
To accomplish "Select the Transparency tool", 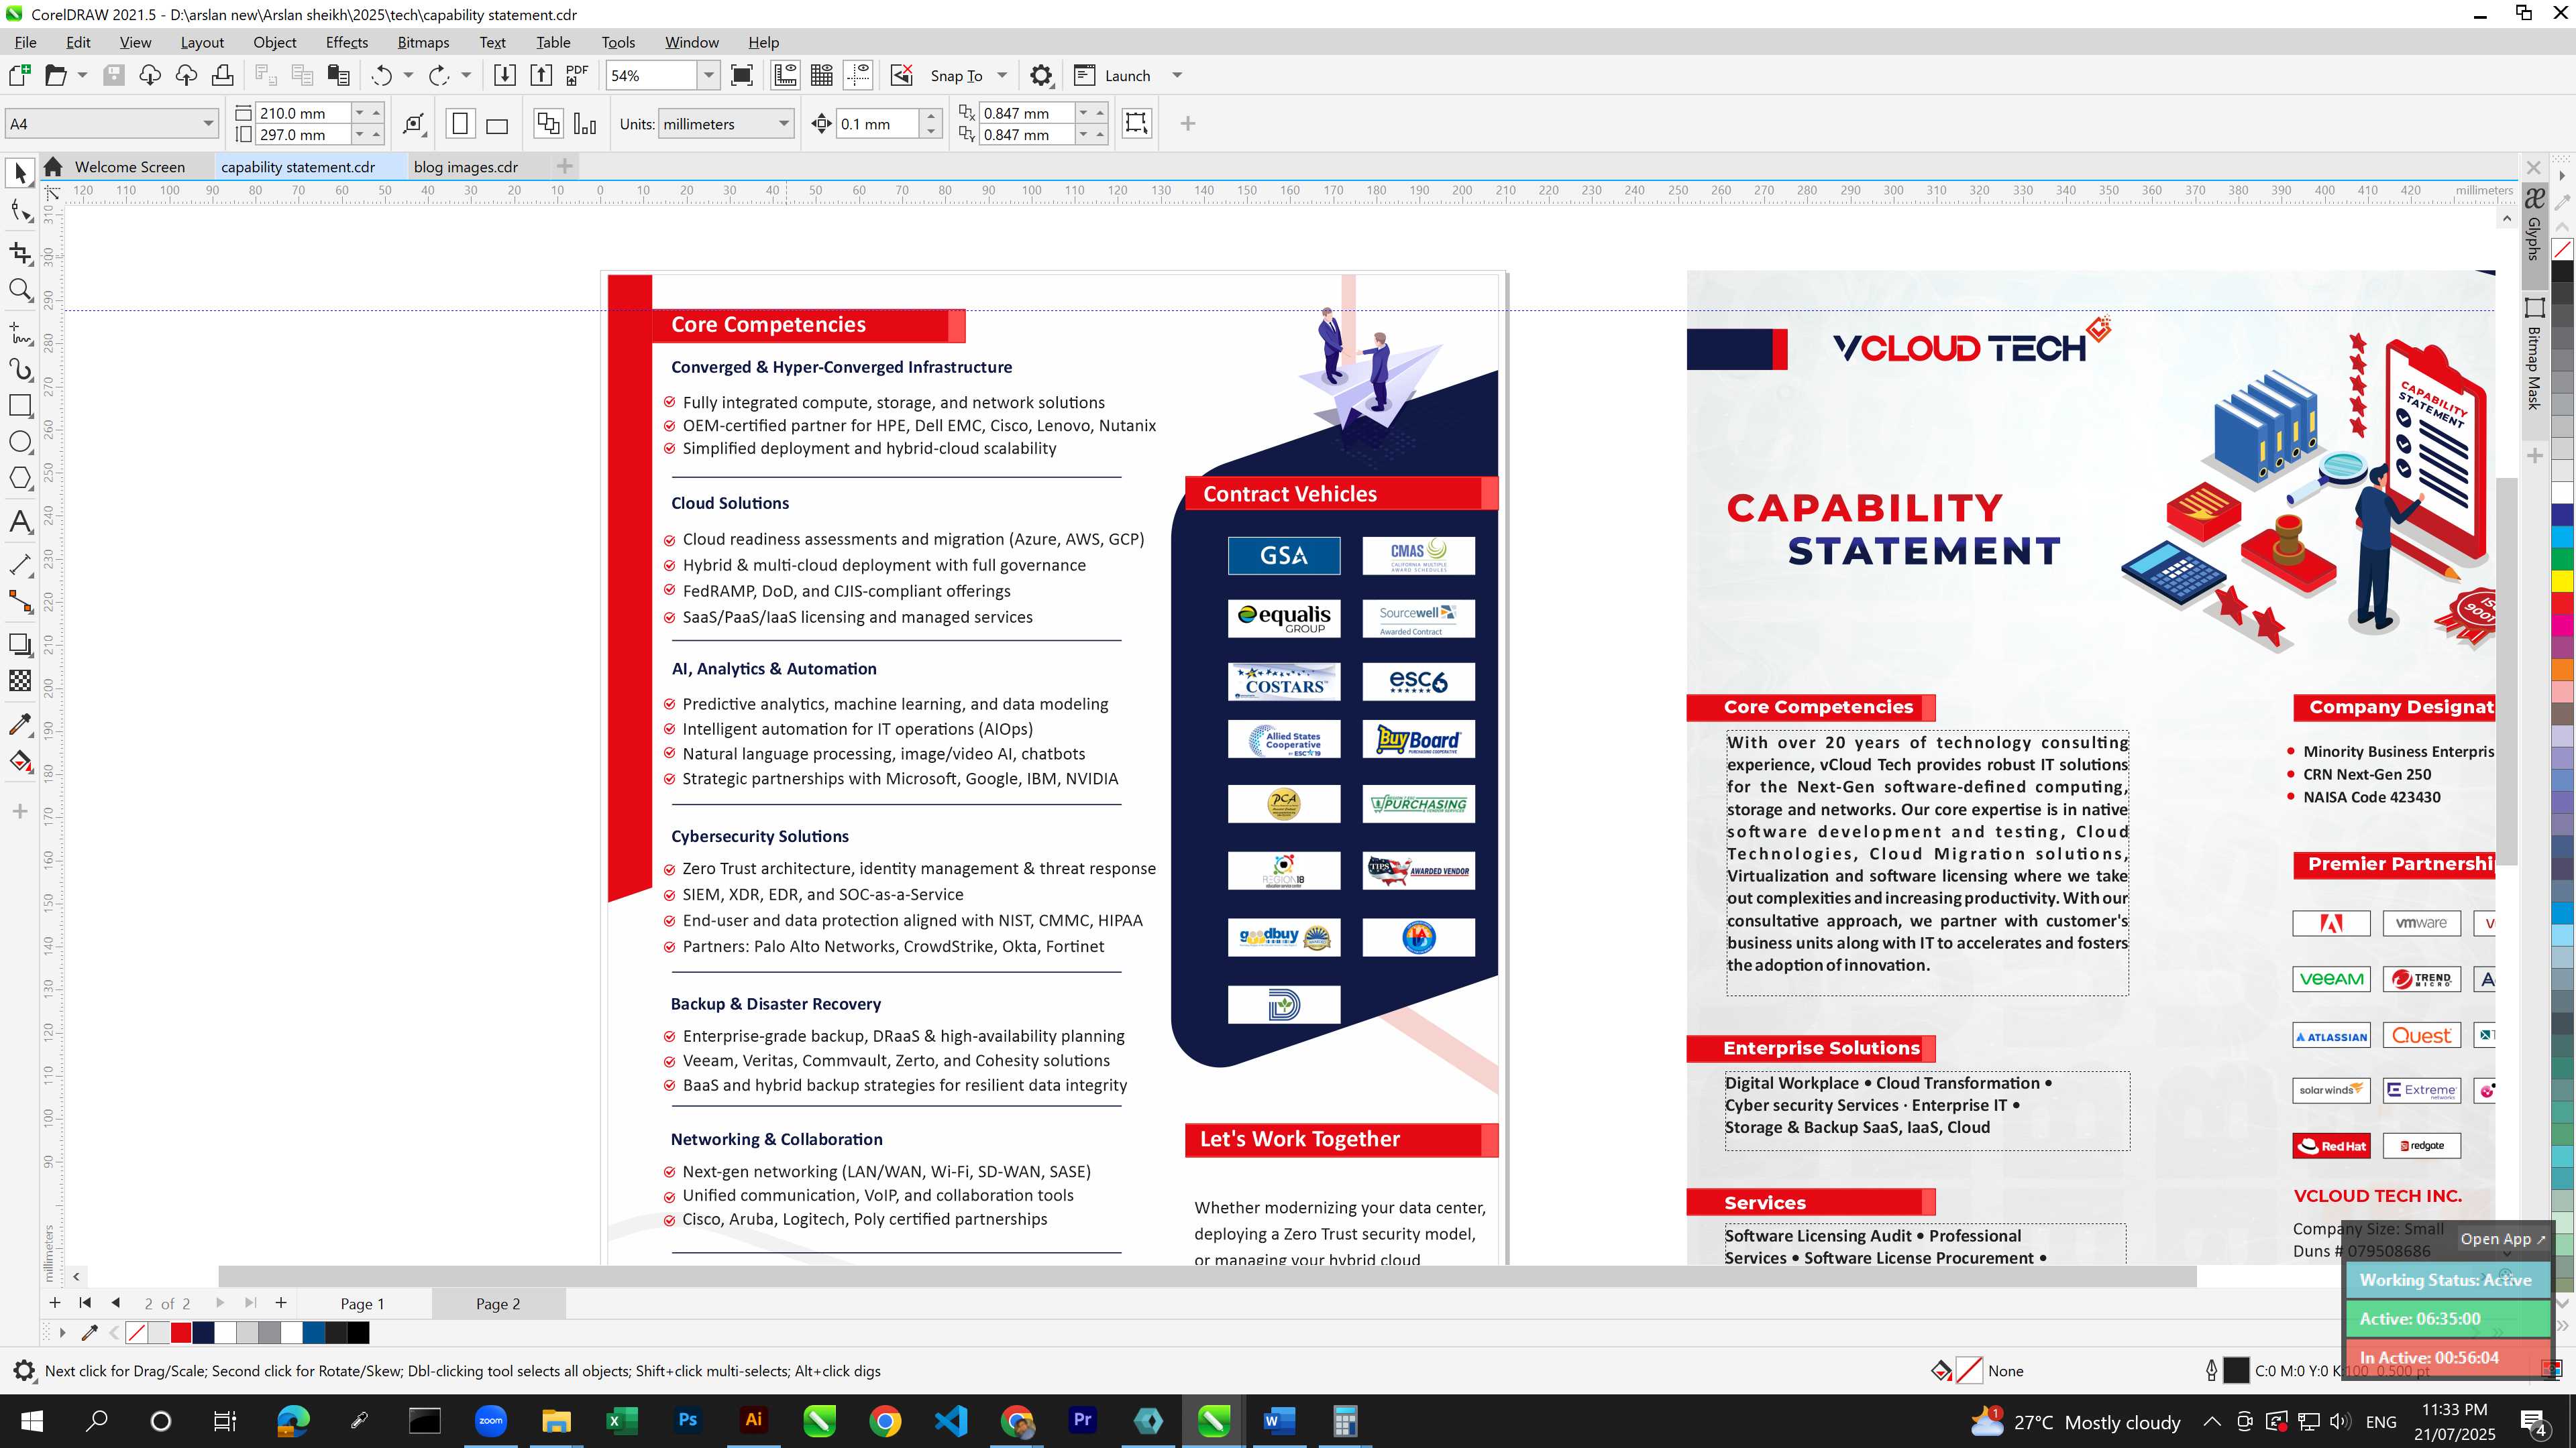I will pyautogui.click(x=20, y=680).
